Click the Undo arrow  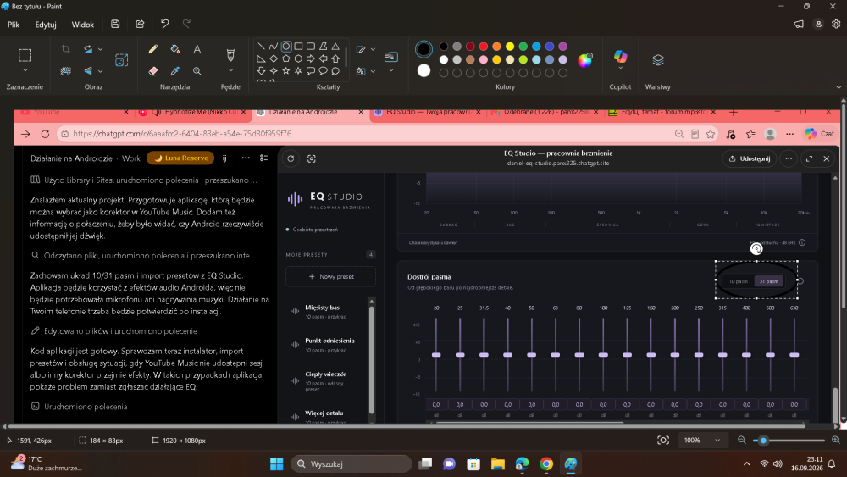coord(165,24)
